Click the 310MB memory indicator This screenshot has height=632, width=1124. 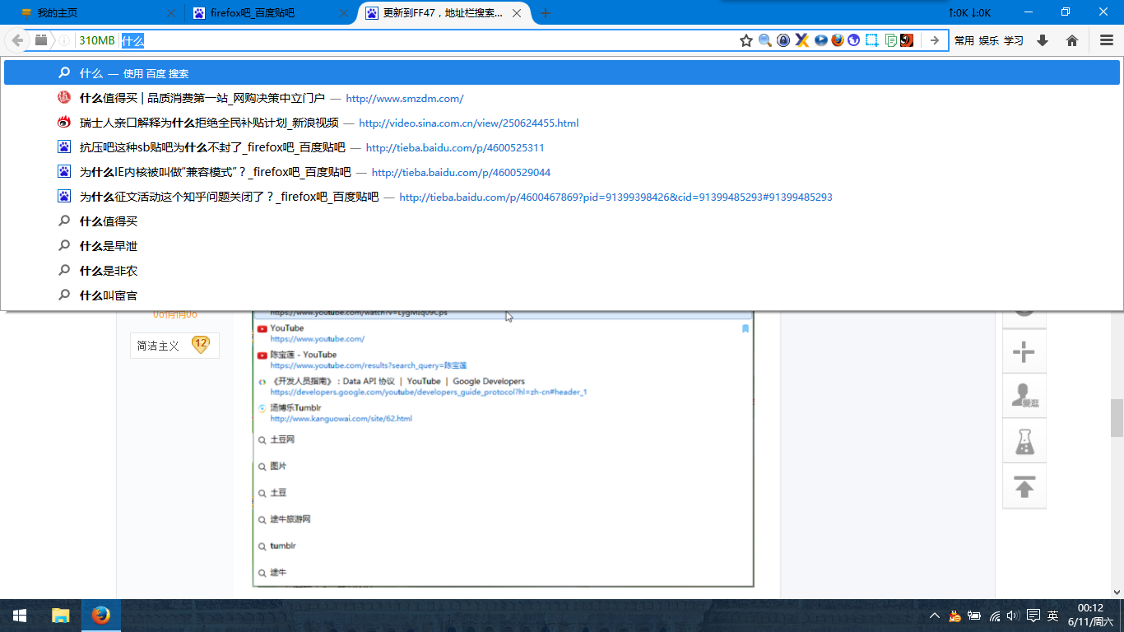click(x=96, y=40)
